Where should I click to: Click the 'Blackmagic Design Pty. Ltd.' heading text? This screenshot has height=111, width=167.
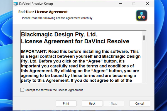point(59,34)
